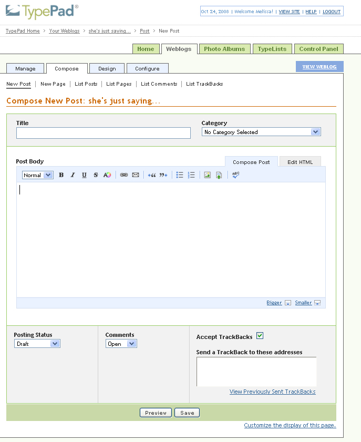Create a numbered list
Viewport: 361px width, 442px height.
pyautogui.click(x=191, y=175)
